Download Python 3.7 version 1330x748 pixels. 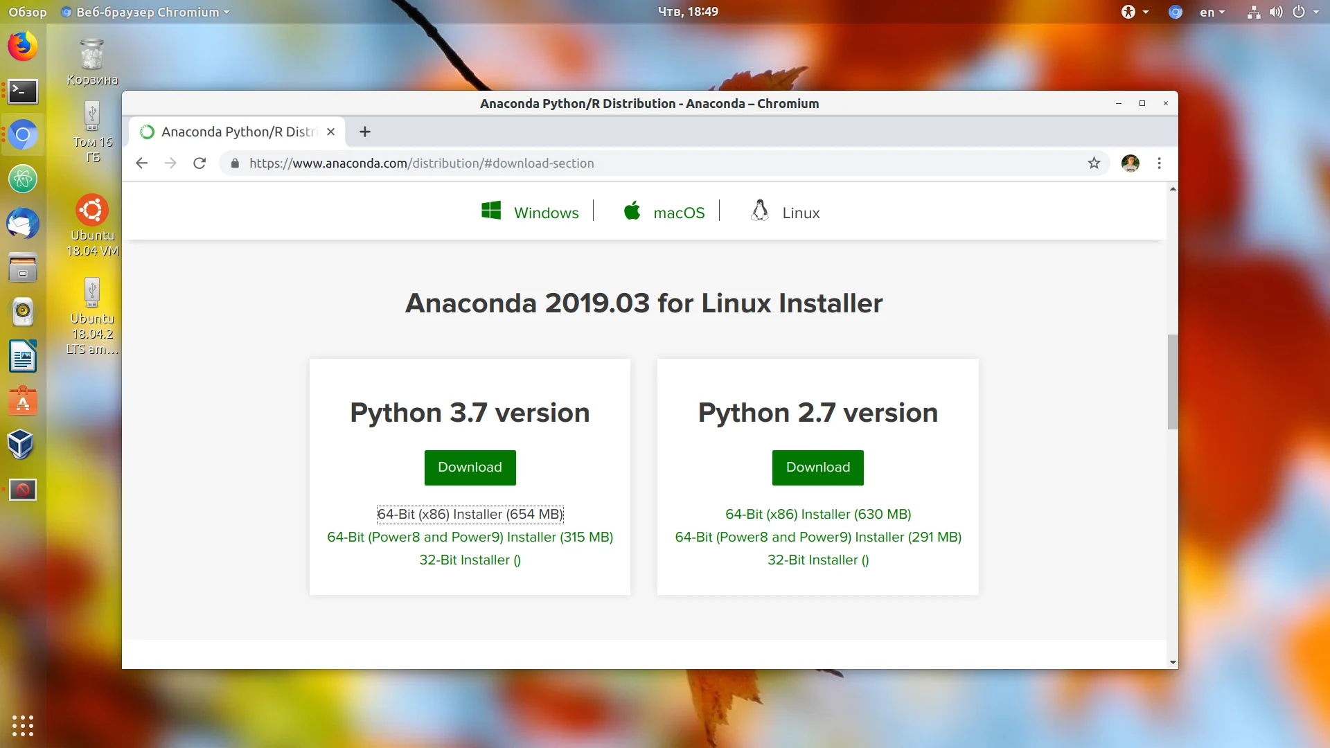point(470,467)
